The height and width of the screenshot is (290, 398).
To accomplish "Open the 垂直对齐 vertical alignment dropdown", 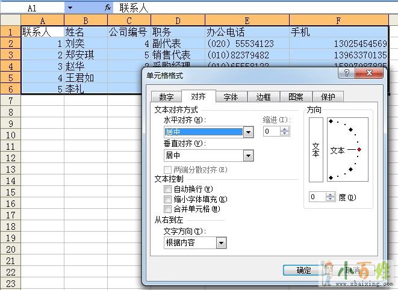I will [248, 155].
